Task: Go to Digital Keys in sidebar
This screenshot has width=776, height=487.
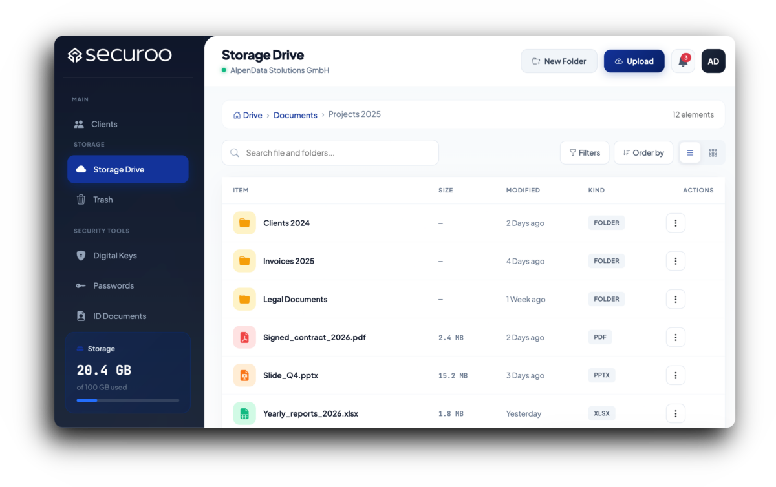Action: [x=114, y=256]
